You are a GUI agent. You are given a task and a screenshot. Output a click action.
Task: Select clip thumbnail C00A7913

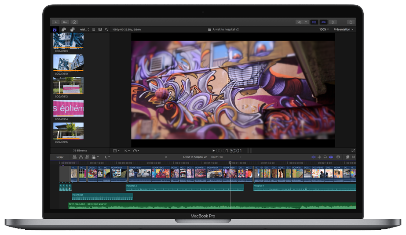(68, 85)
